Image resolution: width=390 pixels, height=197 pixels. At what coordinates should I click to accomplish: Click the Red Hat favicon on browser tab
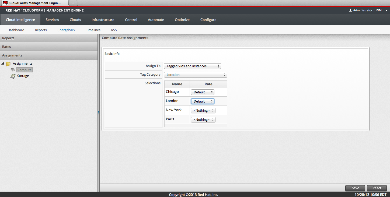point(5,3)
